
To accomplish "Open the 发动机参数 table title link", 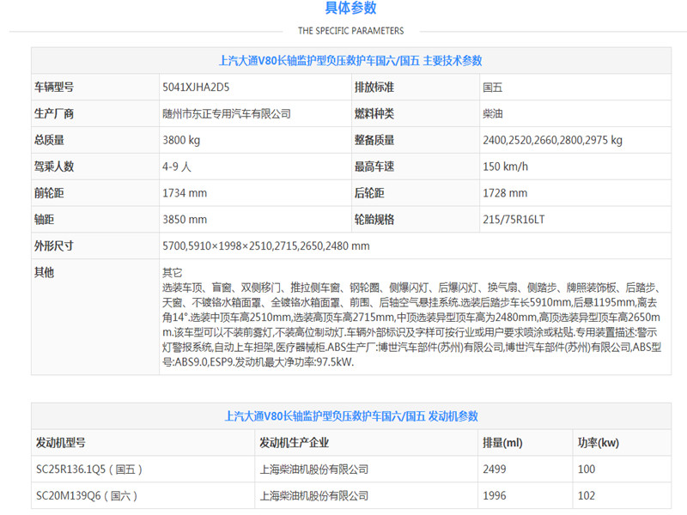I will tap(351, 416).
